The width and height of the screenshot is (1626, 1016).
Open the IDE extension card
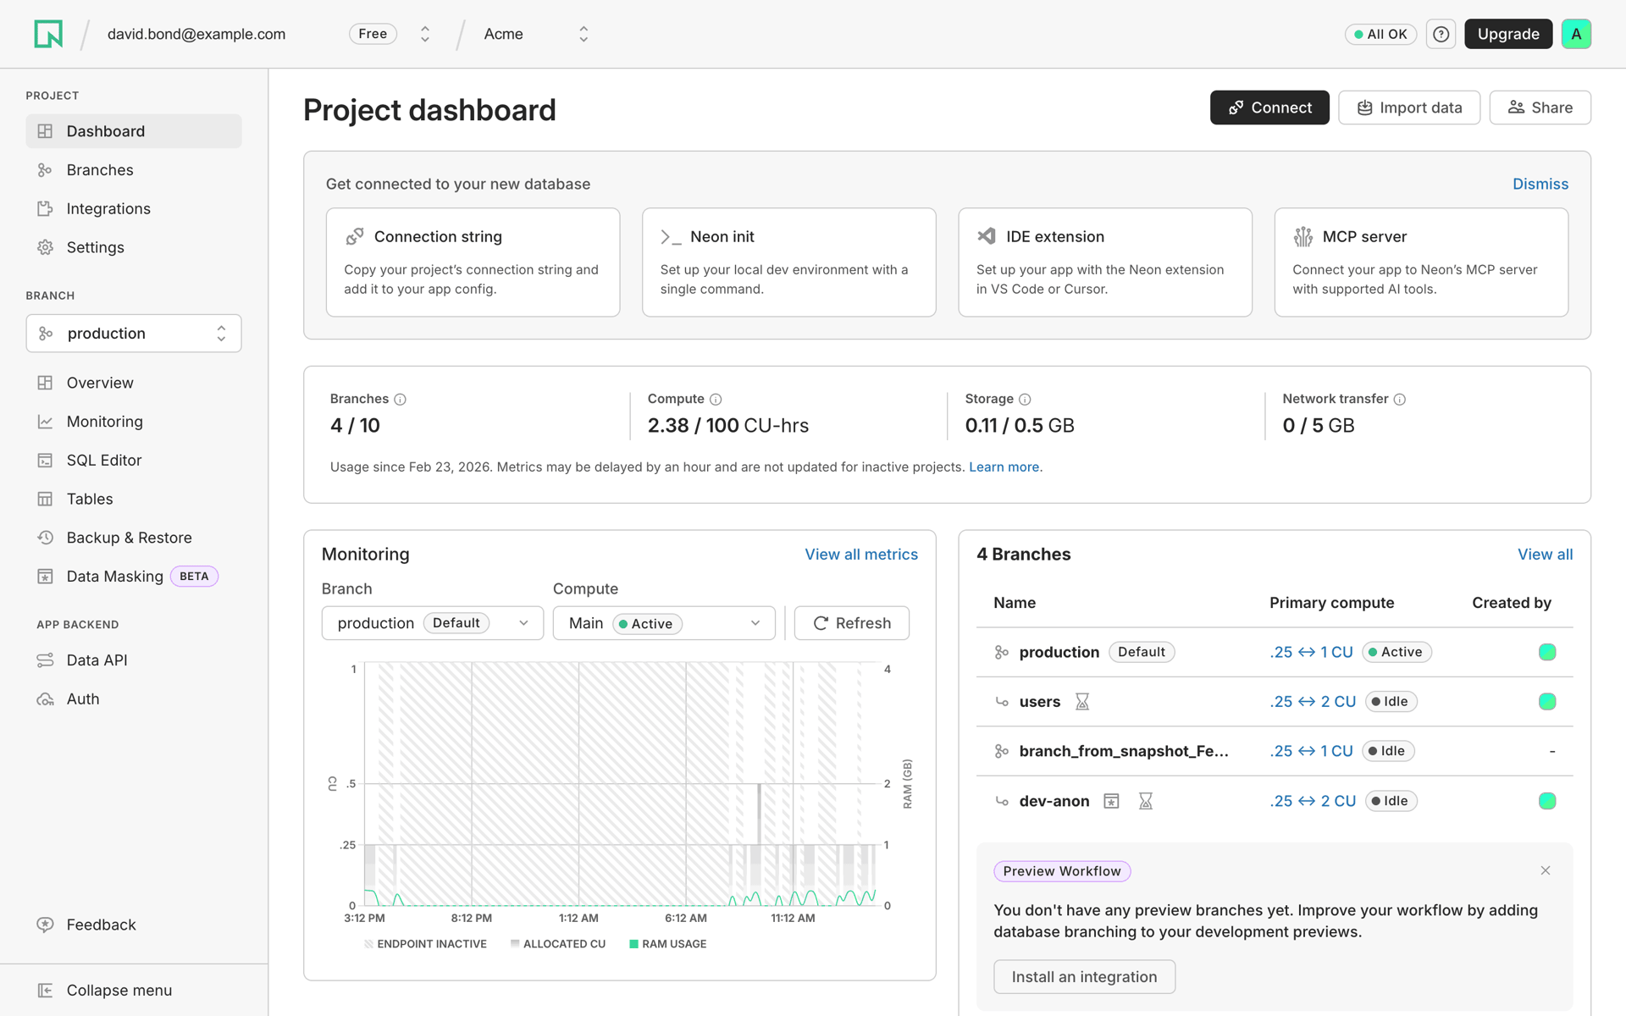point(1105,262)
